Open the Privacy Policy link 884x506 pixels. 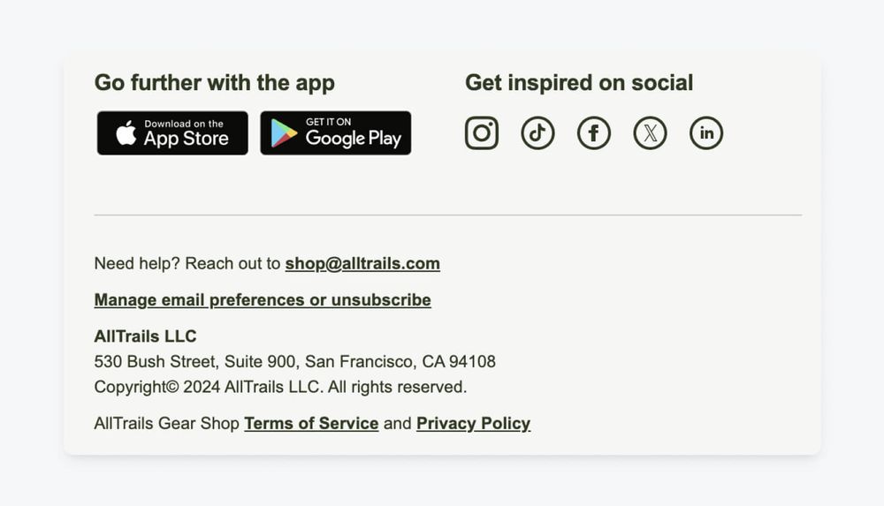pos(473,423)
